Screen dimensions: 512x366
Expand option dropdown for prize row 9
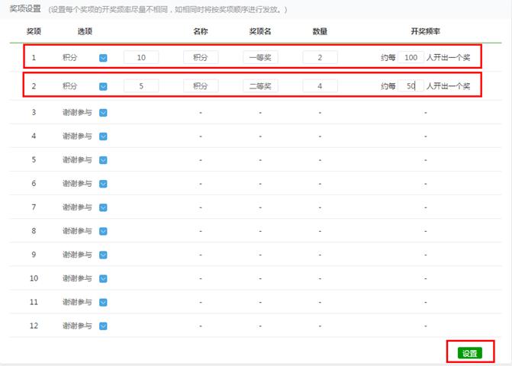click(103, 255)
